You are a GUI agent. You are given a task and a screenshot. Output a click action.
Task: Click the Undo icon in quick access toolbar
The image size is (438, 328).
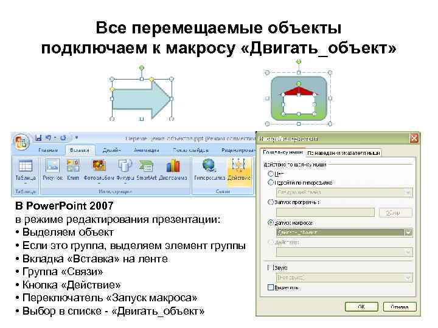coord(48,138)
